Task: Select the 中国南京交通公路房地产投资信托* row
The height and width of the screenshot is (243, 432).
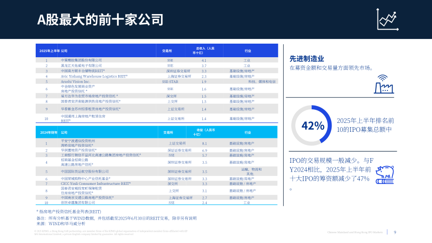Action: click(x=156, y=197)
